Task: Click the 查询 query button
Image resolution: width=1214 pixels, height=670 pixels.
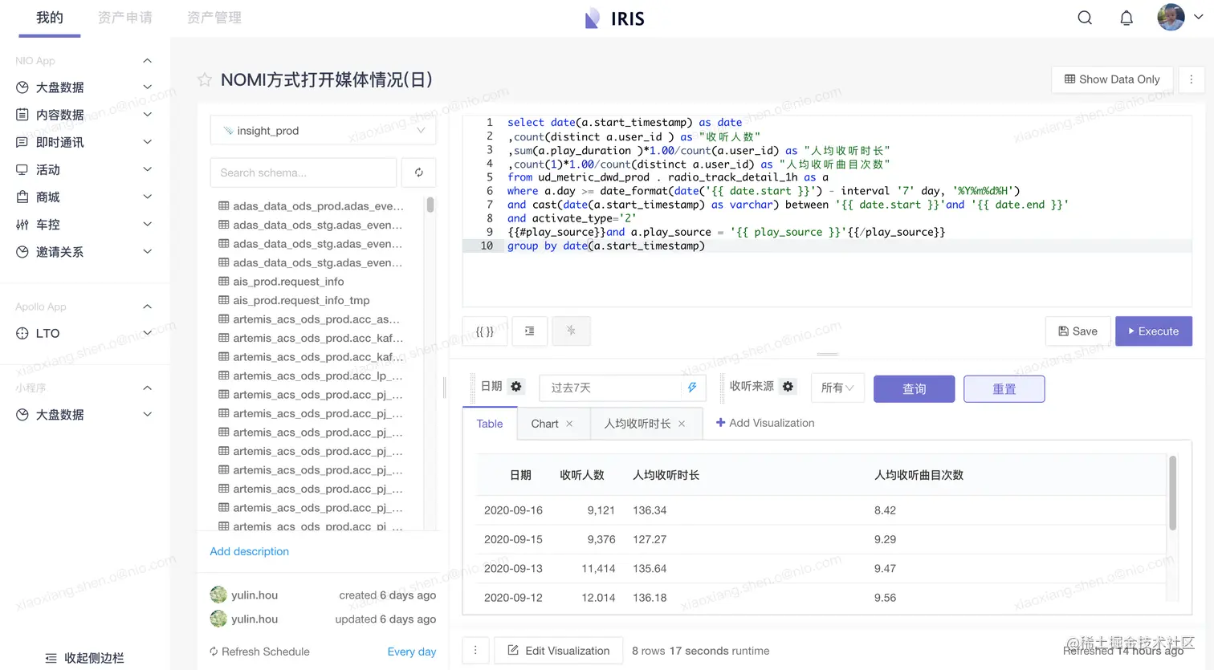Action: [x=915, y=389]
